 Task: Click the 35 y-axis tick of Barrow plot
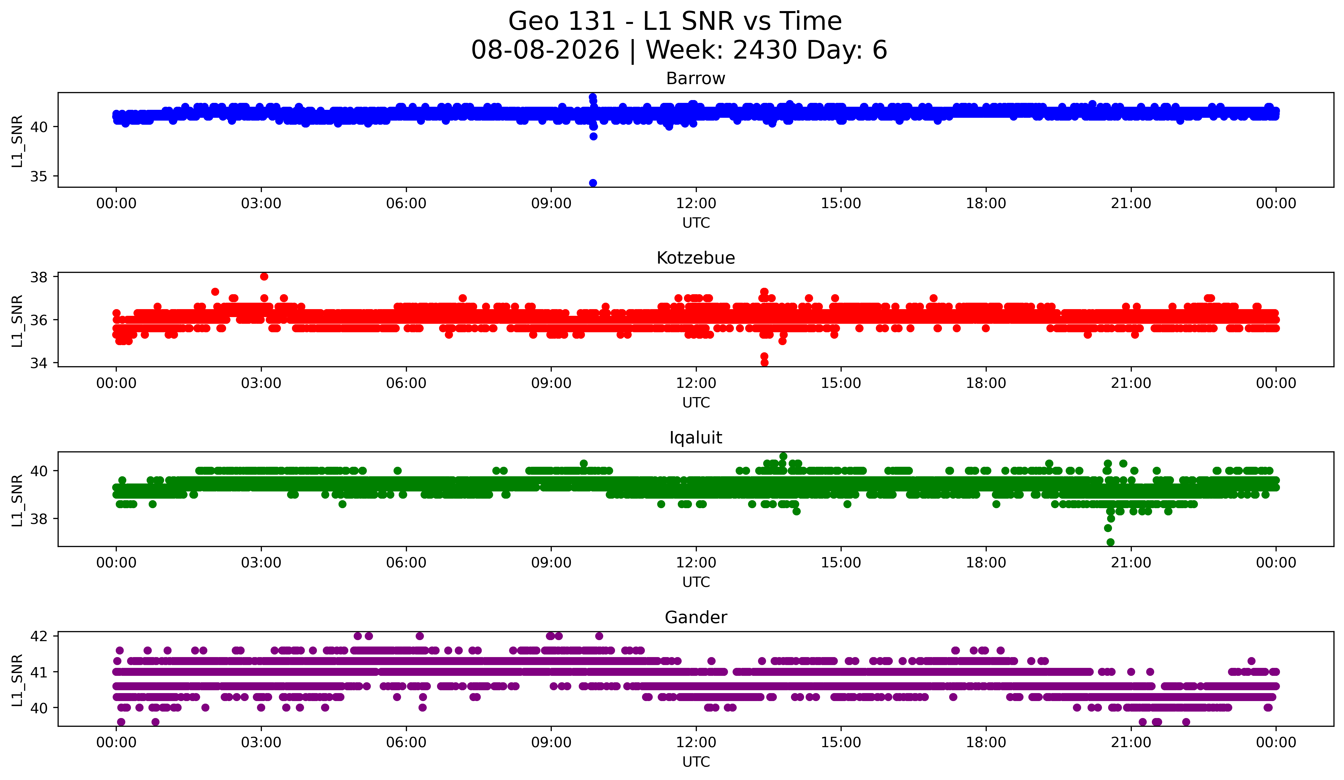(38, 176)
